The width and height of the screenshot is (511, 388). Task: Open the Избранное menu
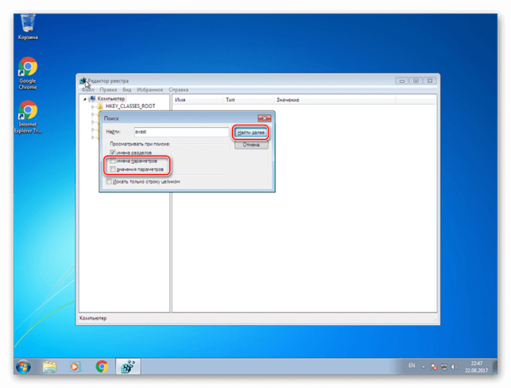(150, 90)
